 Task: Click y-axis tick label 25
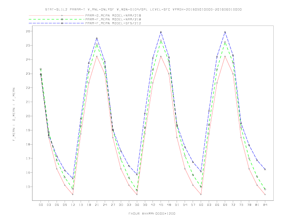[x=28, y=46]
